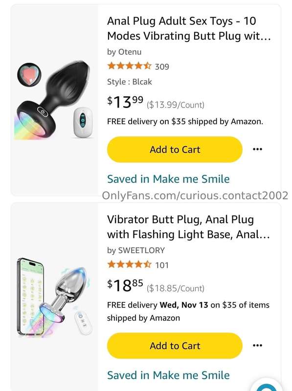Open the 10 Modes Vibrating product title
292x391 pixels.
(189, 28)
